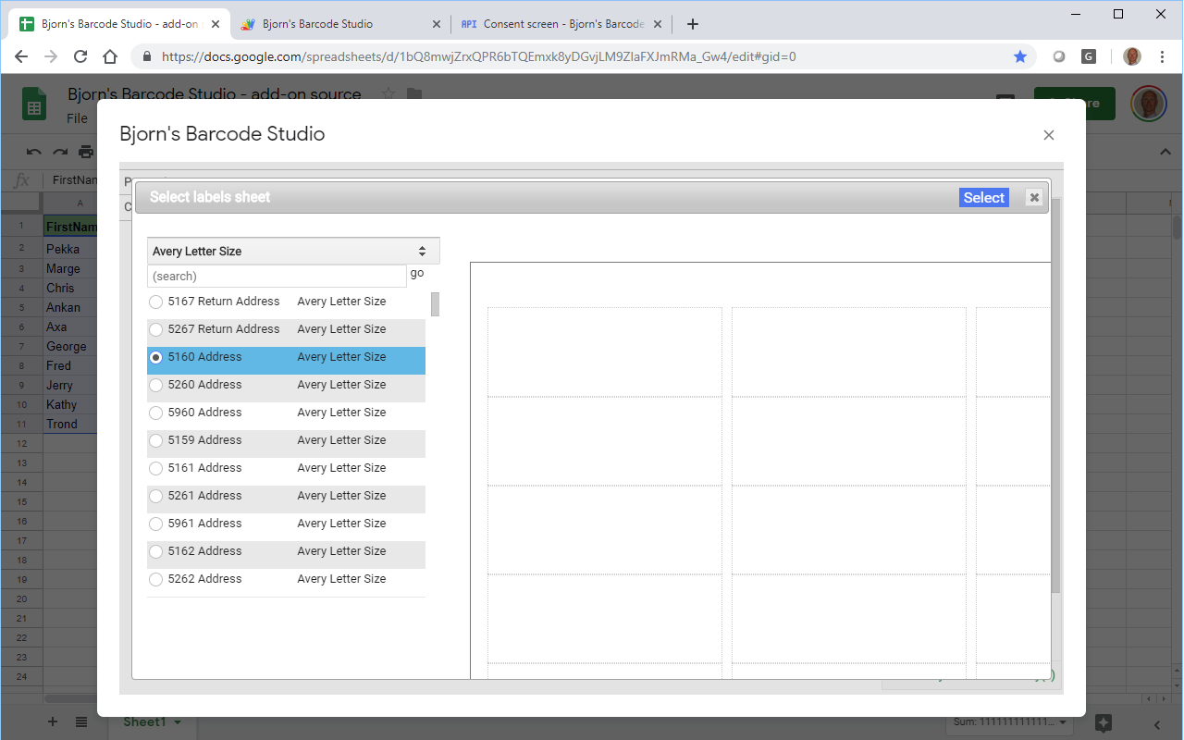Open the Explore icon at bottom right
Screen dimensions: 1184x740
point(1103,722)
